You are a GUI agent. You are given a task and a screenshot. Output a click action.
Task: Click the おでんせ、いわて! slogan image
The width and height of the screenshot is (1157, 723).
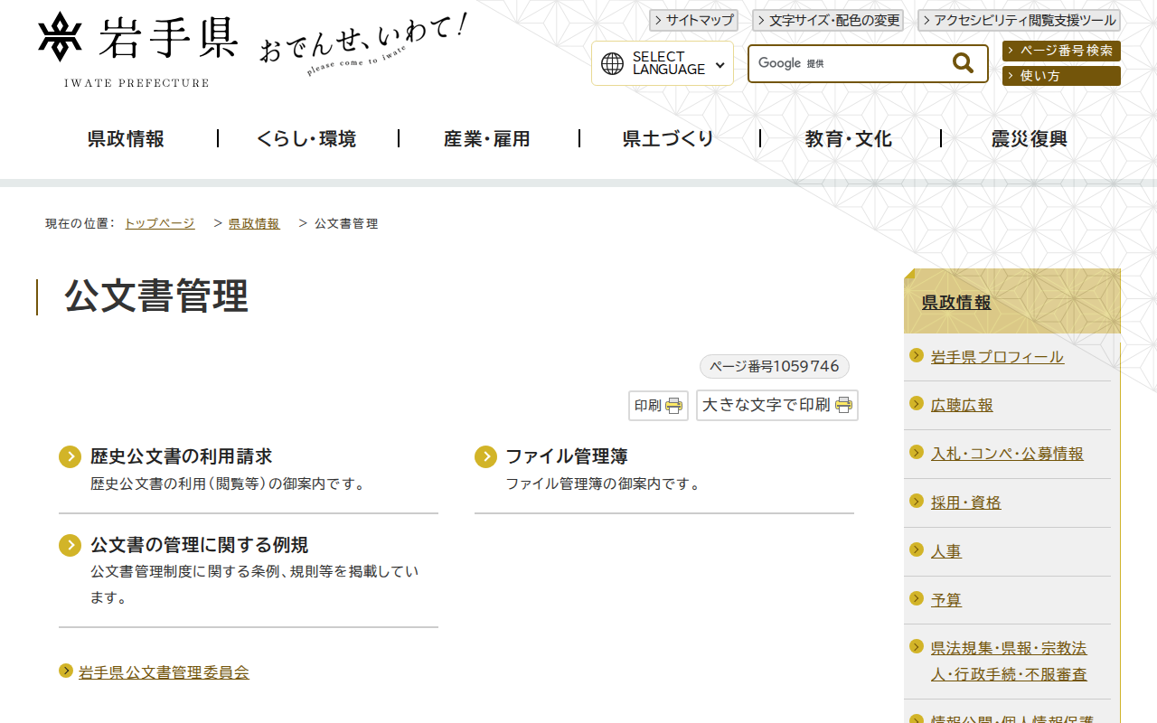click(363, 43)
